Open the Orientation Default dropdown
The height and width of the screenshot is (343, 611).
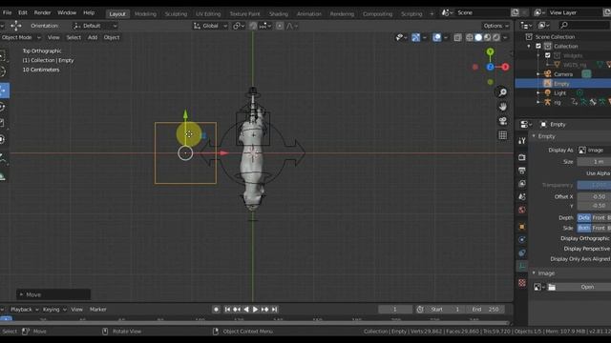[95, 26]
